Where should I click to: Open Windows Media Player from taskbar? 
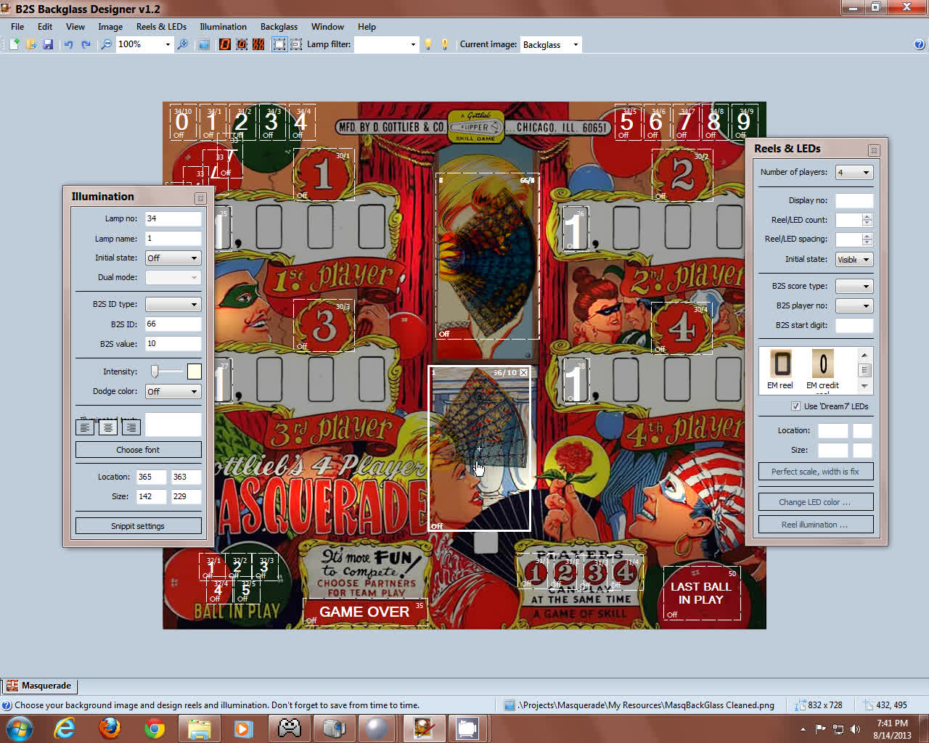coord(243,728)
